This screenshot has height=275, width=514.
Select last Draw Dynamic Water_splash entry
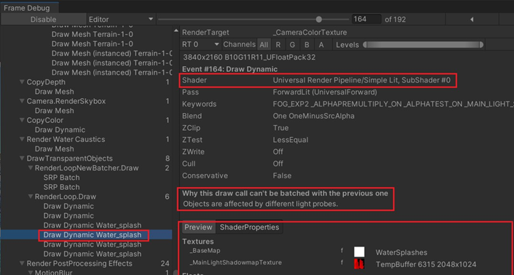click(93, 254)
